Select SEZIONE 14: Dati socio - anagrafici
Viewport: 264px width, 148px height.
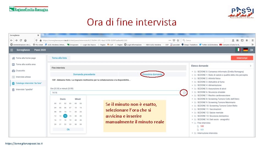pyautogui.click(x=213, y=119)
